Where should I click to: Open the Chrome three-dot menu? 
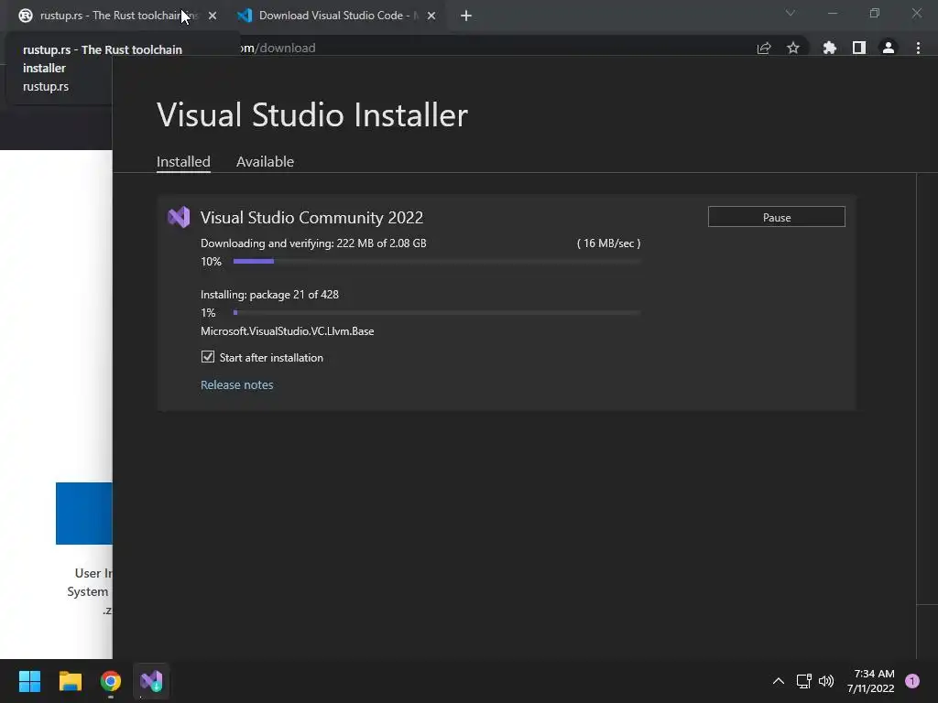[918, 48]
